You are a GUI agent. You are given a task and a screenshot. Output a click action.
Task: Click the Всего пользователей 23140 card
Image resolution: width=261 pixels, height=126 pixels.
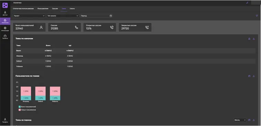(29, 27)
